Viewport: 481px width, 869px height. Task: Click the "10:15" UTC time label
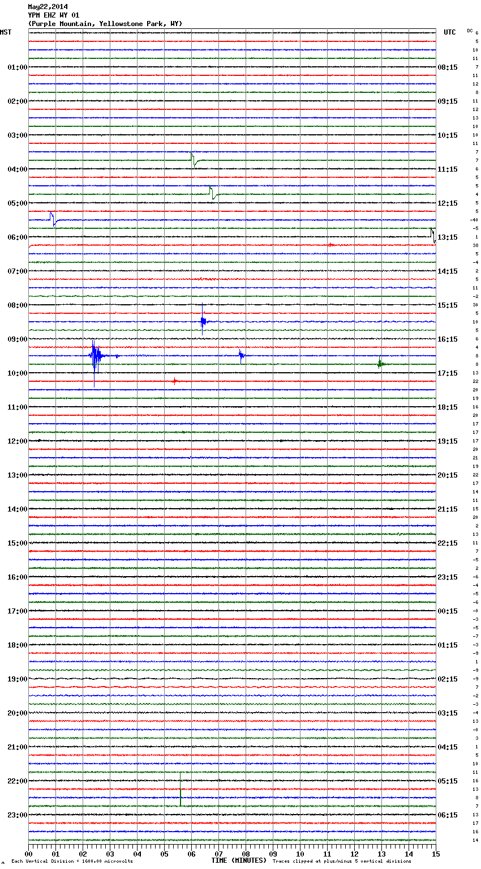[448, 135]
